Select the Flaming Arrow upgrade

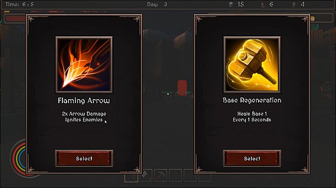click(x=84, y=158)
